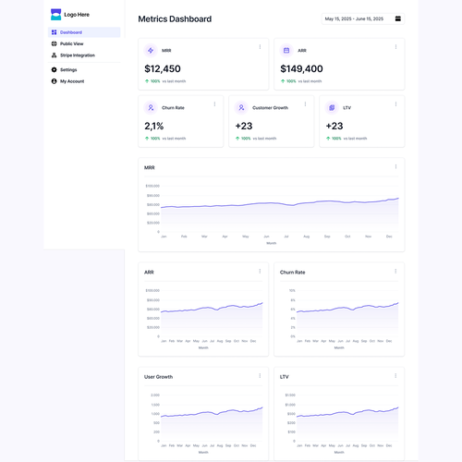Click the Customer Growth user icon
Viewport: 462px width, 462px height.
[241, 107]
